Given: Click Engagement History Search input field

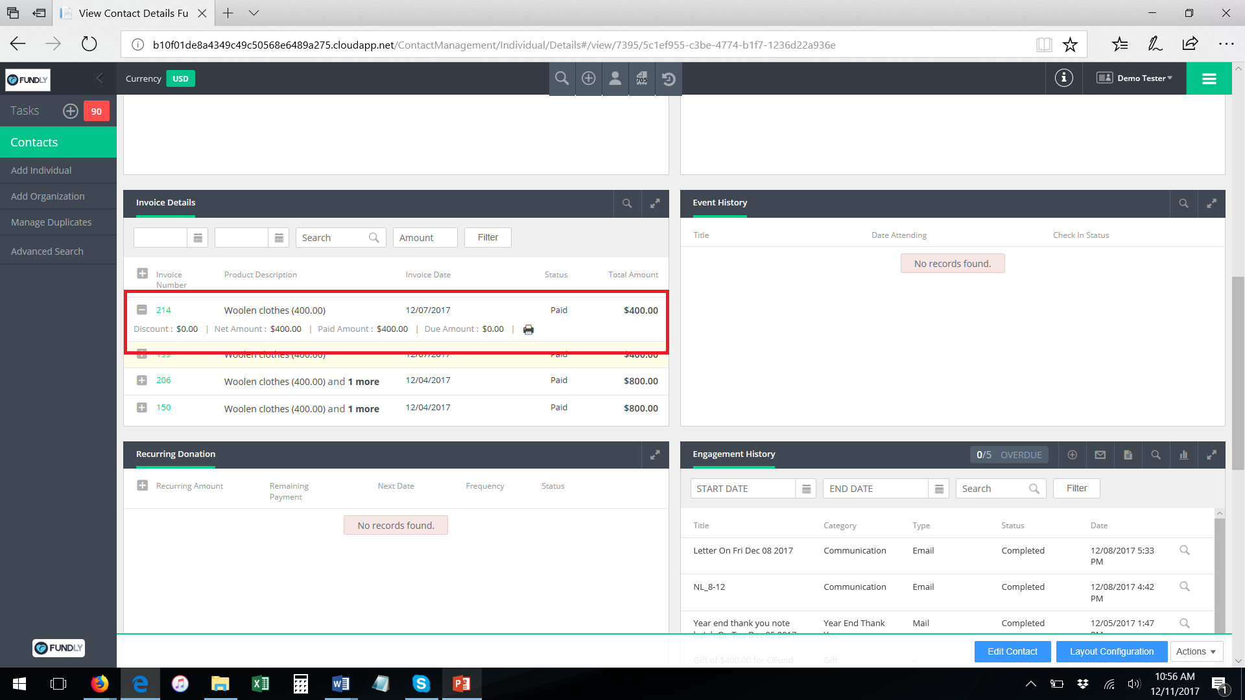Looking at the screenshot, I should tap(1001, 489).
